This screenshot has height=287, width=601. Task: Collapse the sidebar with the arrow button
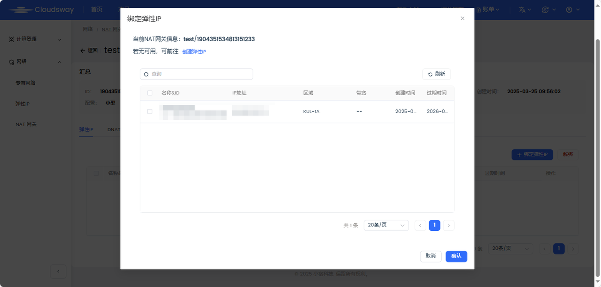(58, 272)
